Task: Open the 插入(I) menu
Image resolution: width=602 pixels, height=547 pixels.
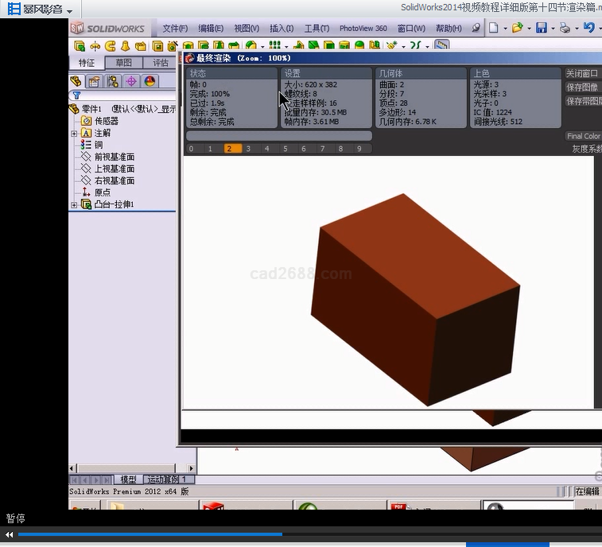Action: tap(282, 29)
